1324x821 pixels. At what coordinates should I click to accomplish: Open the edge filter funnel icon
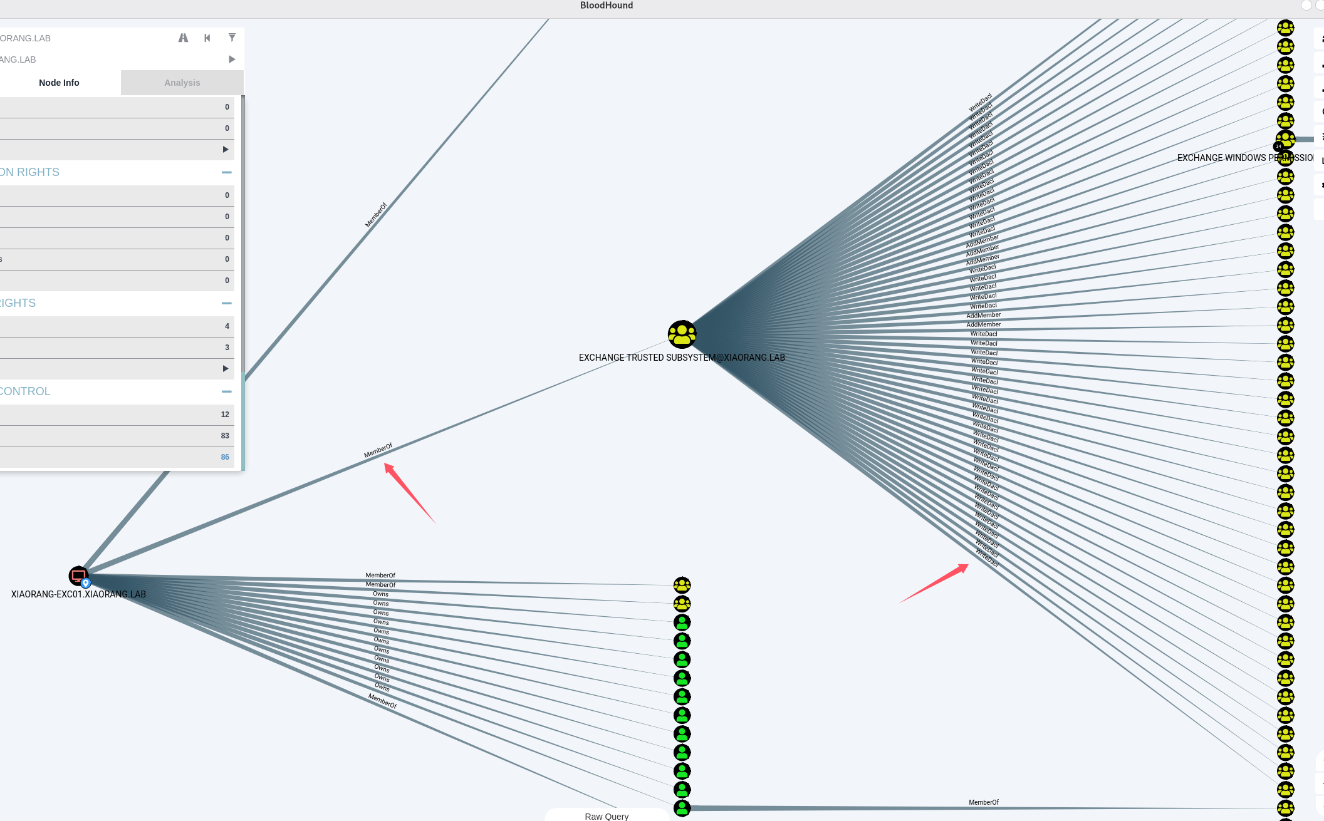click(x=232, y=38)
